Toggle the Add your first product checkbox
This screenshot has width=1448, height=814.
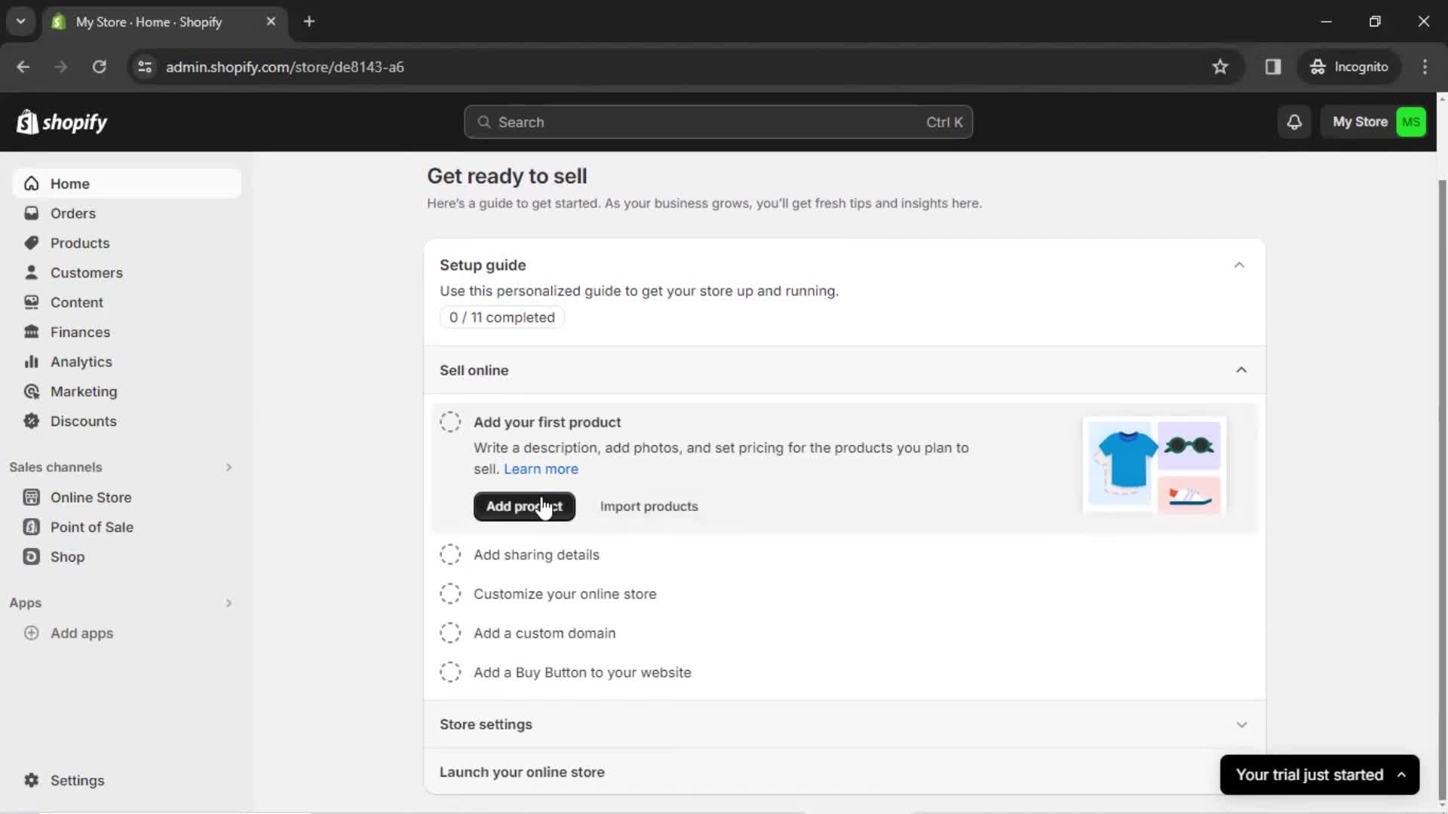coord(449,421)
